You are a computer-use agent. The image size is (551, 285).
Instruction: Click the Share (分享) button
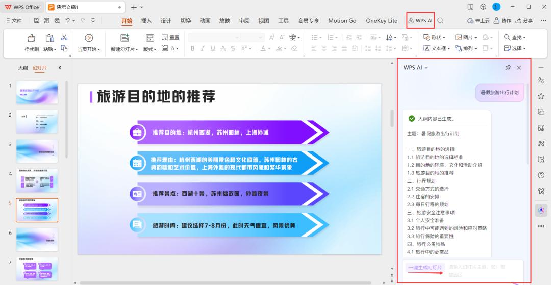tap(524, 21)
